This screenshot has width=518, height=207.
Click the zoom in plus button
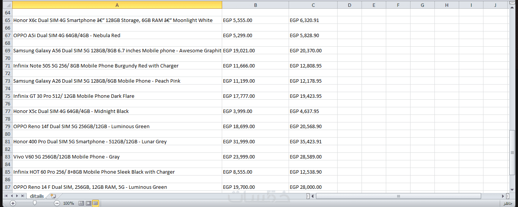[13, 203]
